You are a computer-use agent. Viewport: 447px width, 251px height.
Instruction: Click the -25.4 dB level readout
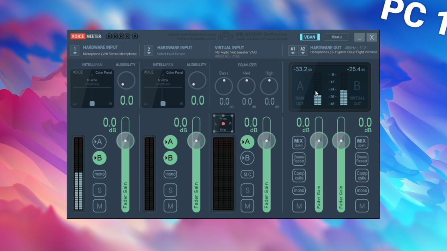(356, 69)
